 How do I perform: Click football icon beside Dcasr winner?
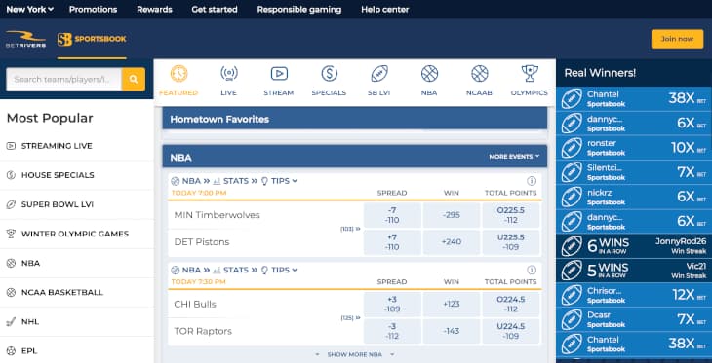pos(572,319)
